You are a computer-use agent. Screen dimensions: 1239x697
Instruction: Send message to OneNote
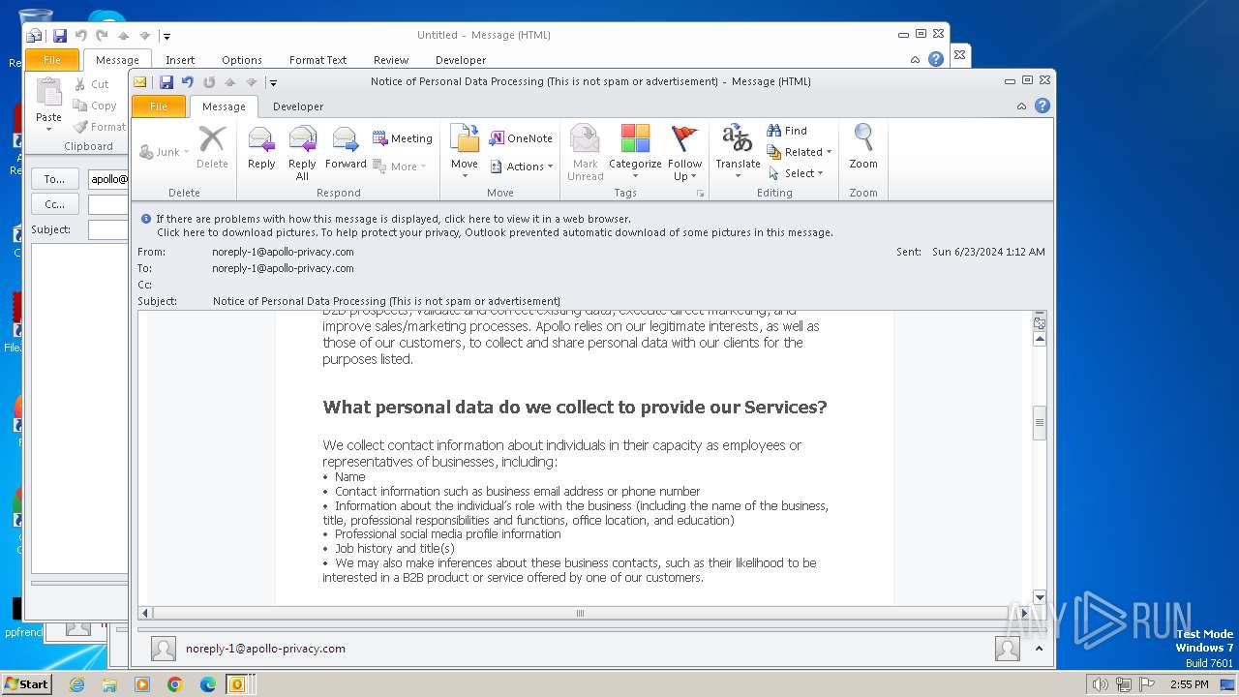tap(521, 138)
